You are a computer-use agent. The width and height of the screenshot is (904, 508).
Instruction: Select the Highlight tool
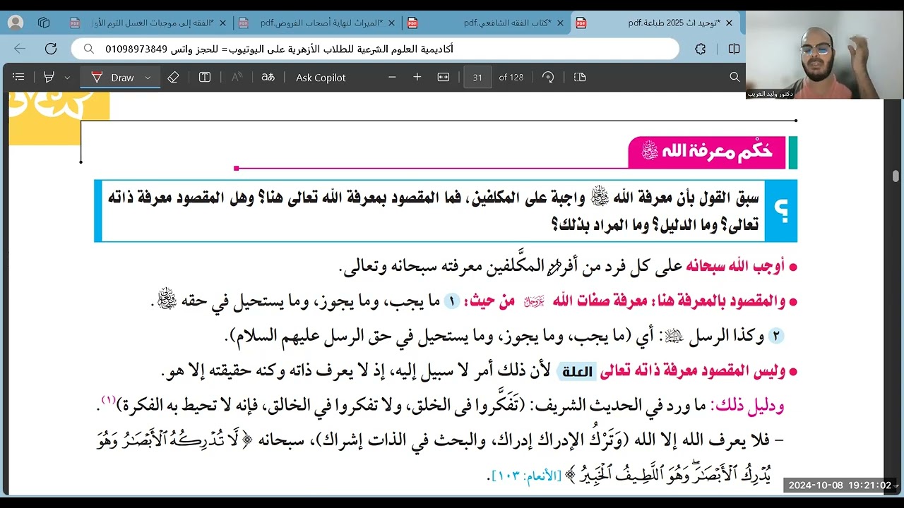coord(49,77)
